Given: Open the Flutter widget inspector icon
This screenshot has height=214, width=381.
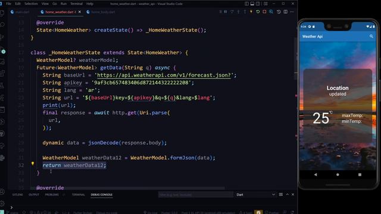Looking at the screenshot, I should point(271,12).
